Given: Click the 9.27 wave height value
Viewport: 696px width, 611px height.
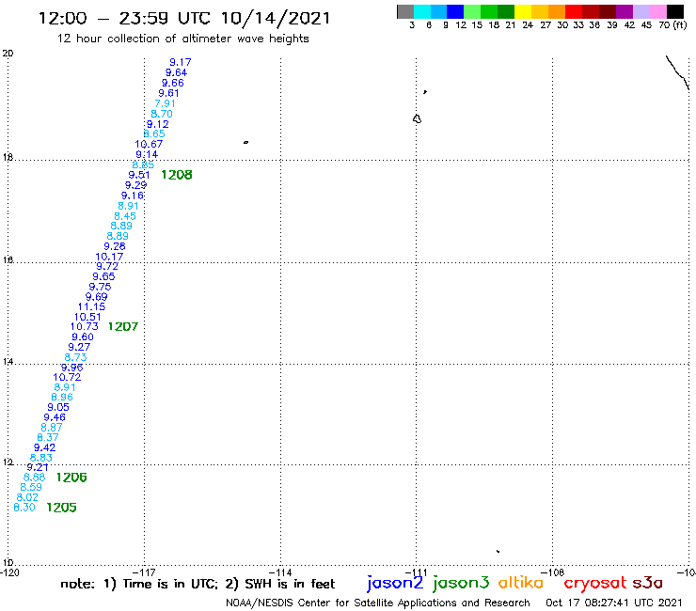Looking at the screenshot, I should click(x=79, y=347).
